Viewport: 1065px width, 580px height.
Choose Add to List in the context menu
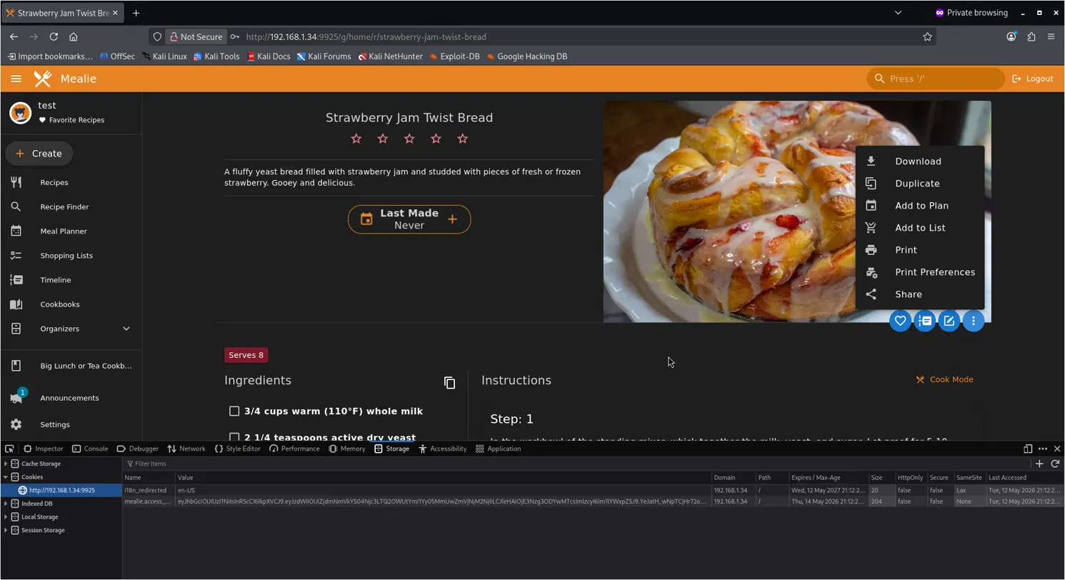tap(920, 228)
